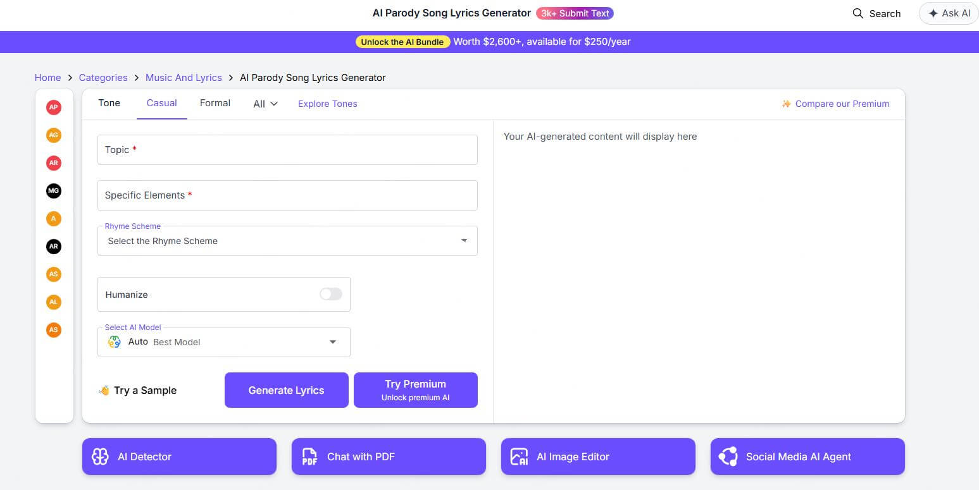Navigate to Music And Lyrics breadcrumb
The image size is (979, 490).
coord(184,77)
